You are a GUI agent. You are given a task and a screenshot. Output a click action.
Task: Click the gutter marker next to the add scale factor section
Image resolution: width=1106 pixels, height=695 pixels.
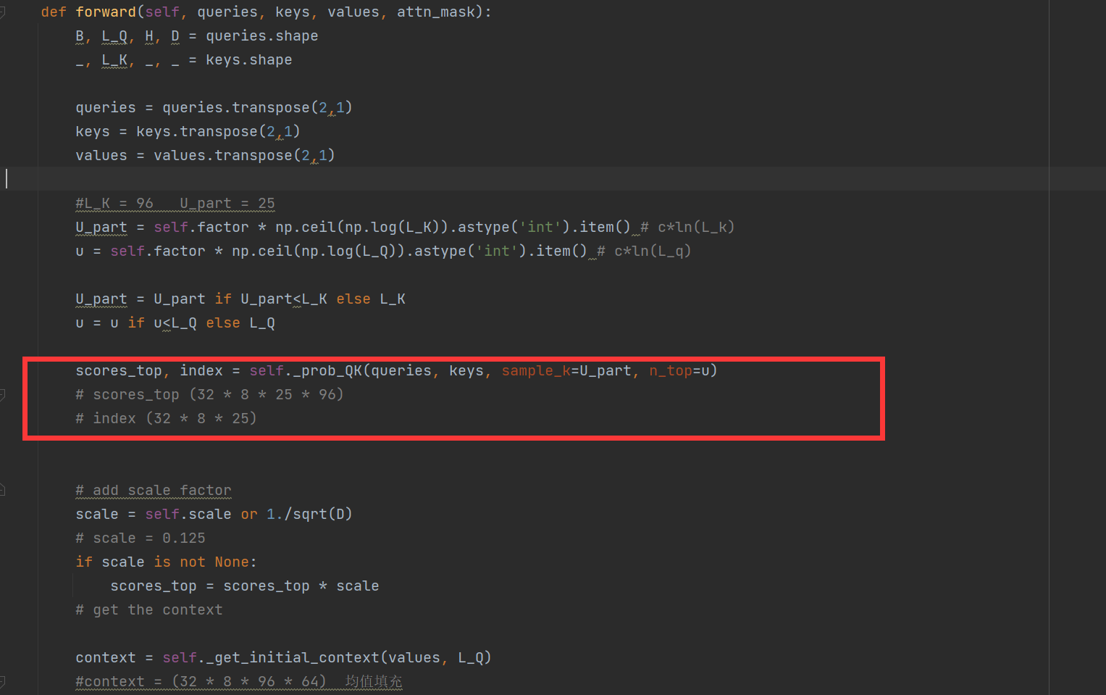3,489
